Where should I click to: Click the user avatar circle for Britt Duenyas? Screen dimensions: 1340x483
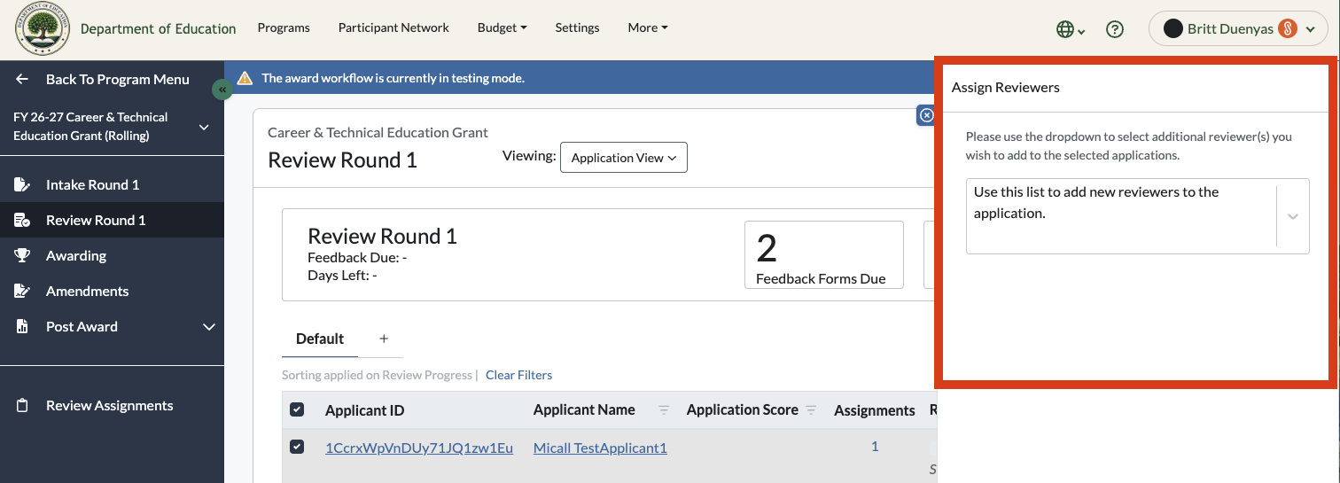click(1172, 29)
